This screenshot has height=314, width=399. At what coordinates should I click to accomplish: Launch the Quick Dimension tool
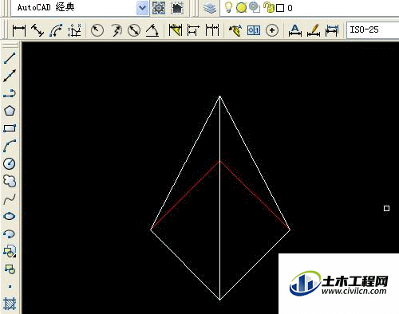click(x=176, y=30)
